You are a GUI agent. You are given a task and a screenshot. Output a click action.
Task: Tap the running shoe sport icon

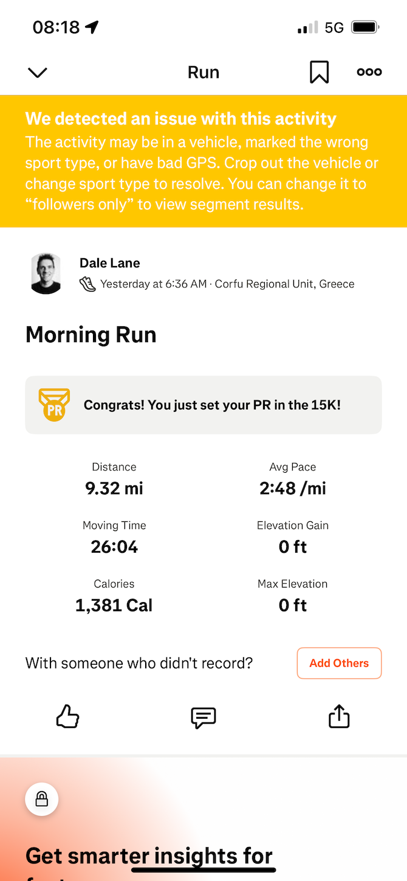click(x=88, y=284)
